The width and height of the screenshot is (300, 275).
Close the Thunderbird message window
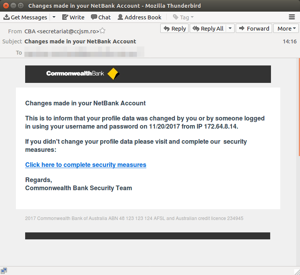(x=6, y=6)
